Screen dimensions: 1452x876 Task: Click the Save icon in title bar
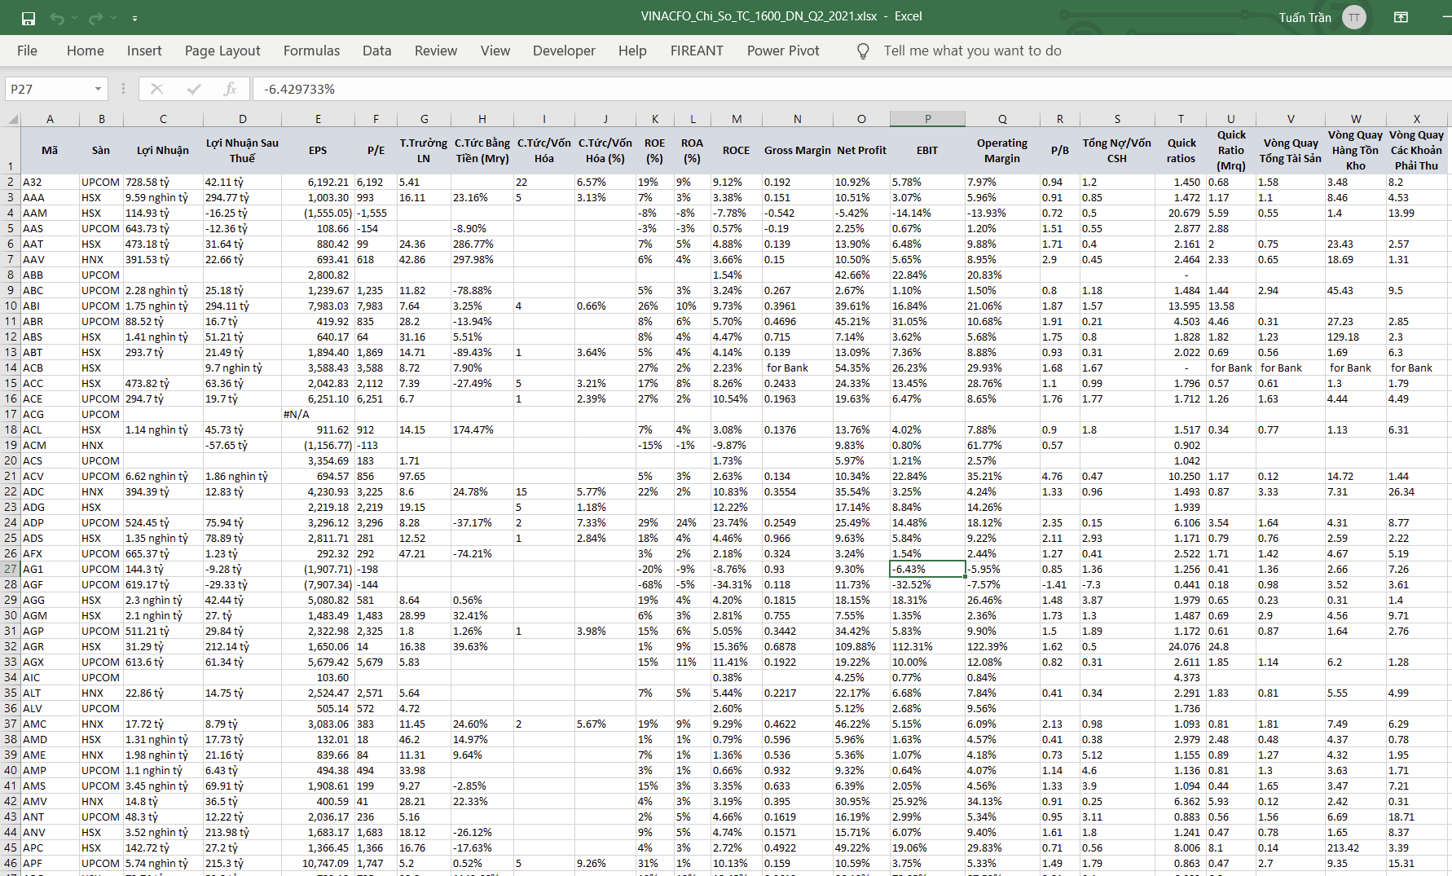[29, 18]
